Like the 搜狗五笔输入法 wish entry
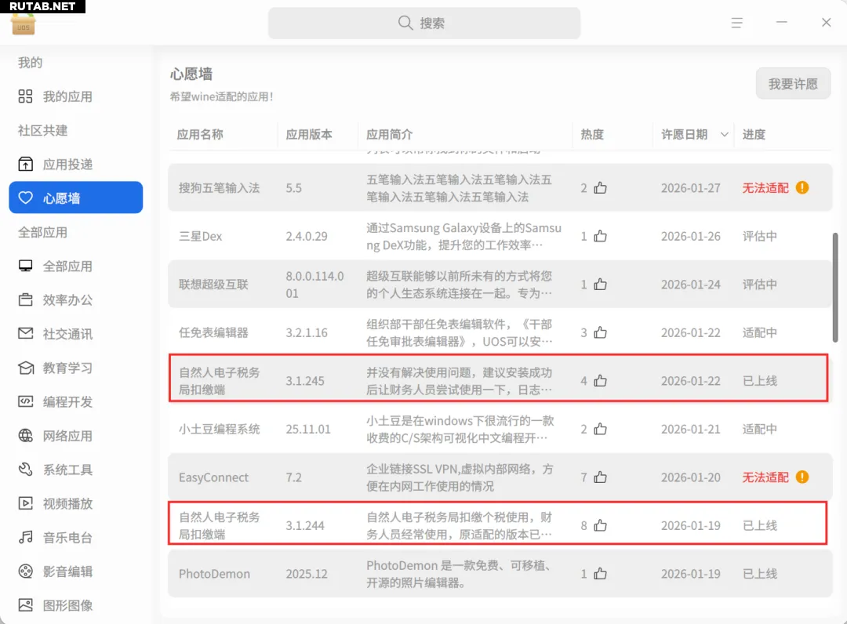This screenshot has height=624, width=847. [x=600, y=188]
